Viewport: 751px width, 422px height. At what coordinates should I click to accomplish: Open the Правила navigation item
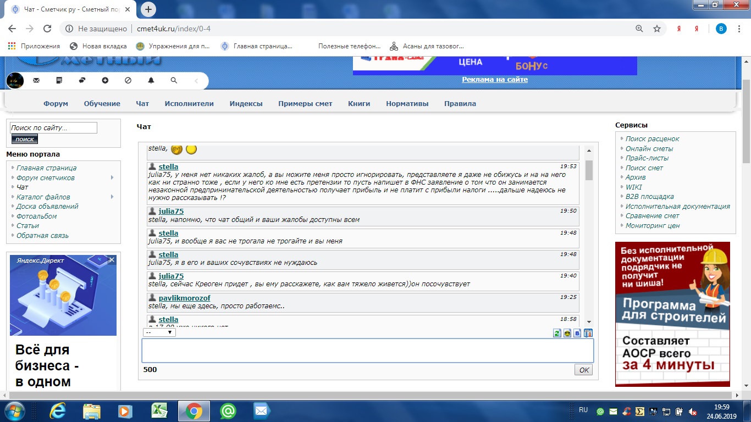[460, 103]
